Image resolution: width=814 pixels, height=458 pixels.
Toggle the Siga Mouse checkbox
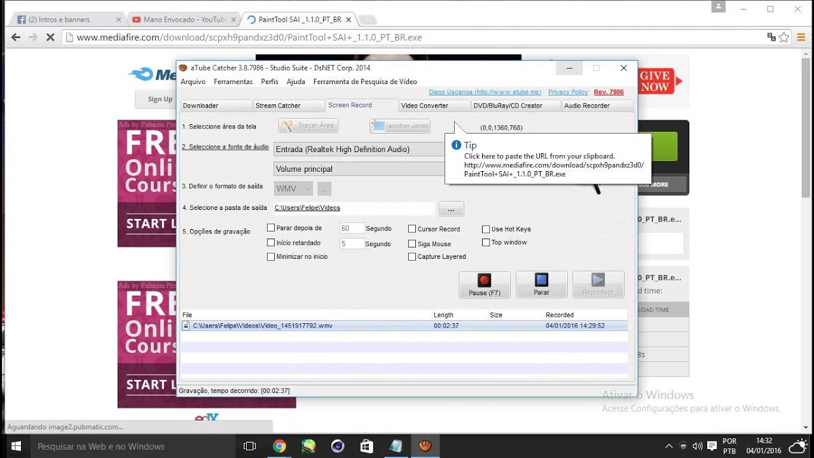412,244
